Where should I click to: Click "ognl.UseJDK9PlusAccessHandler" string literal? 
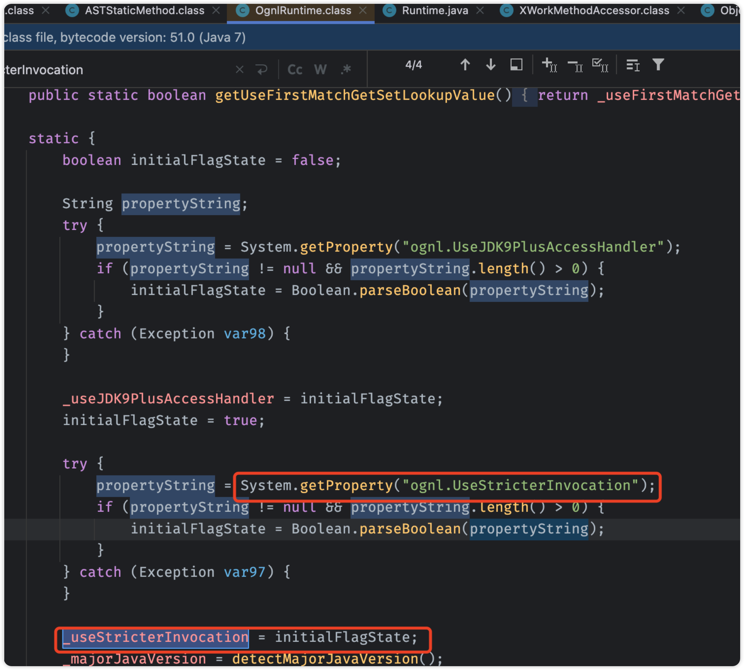coord(533,247)
